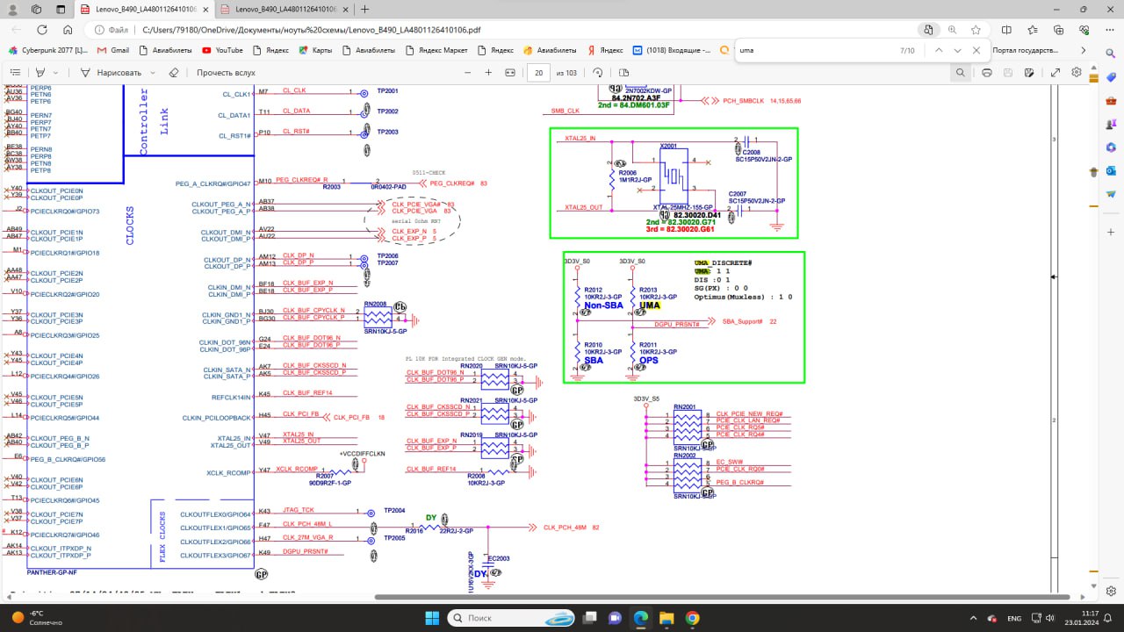Open the Карты bookmark

click(x=315, y=50)
